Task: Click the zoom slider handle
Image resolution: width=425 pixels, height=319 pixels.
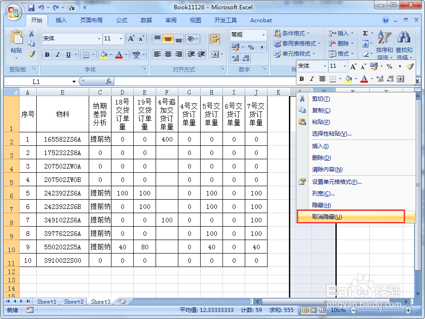Action: click(380, 310)
